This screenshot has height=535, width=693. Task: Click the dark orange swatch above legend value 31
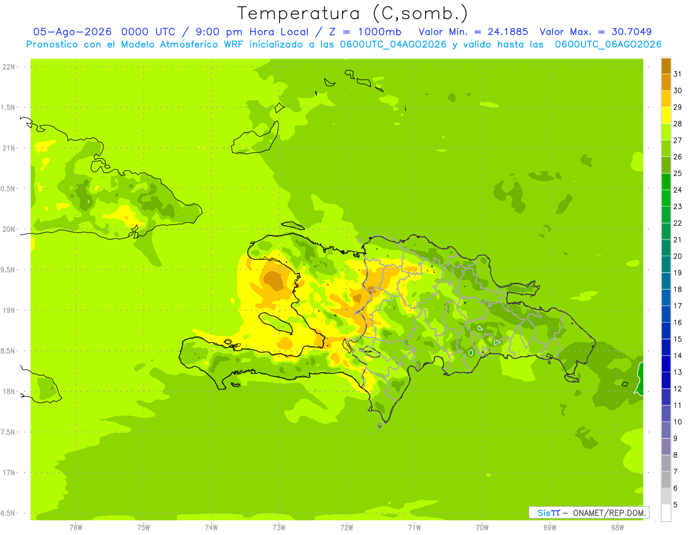tap(666, 66)
